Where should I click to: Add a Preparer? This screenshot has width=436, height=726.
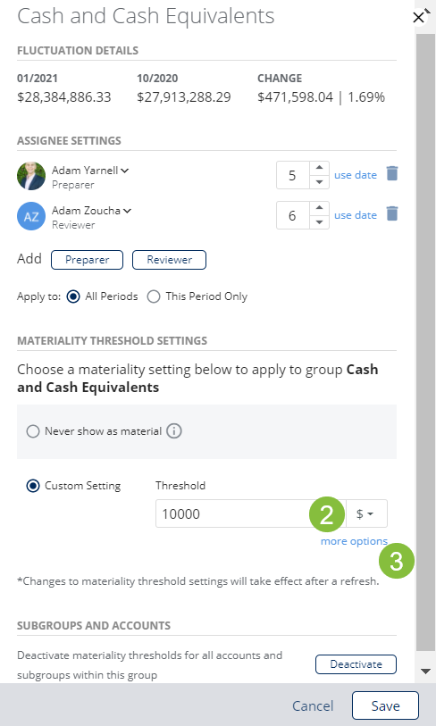87,260
